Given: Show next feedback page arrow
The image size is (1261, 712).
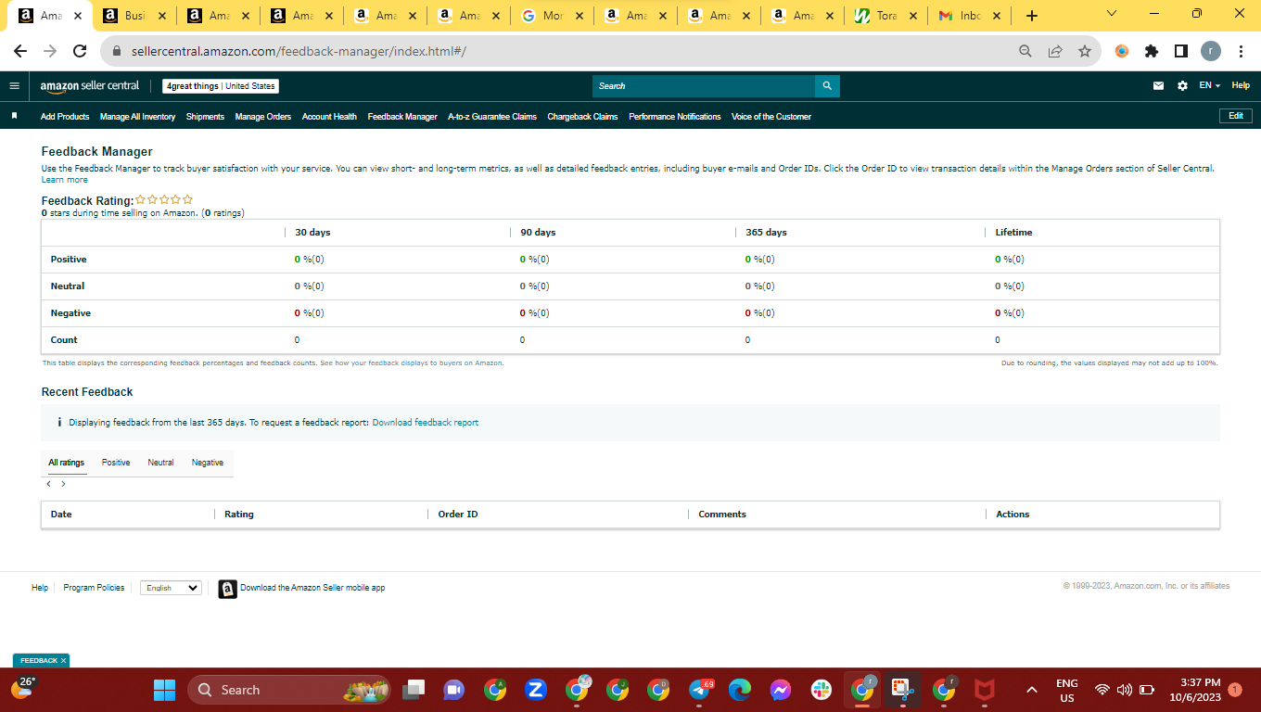Looking at the screenshot, I should pos(63,484).
